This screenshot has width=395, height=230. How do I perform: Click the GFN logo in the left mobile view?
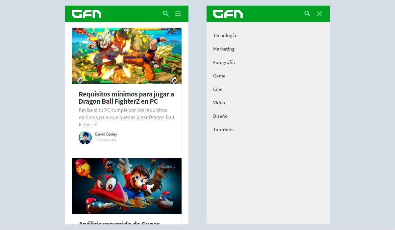[x=86, y=14]
